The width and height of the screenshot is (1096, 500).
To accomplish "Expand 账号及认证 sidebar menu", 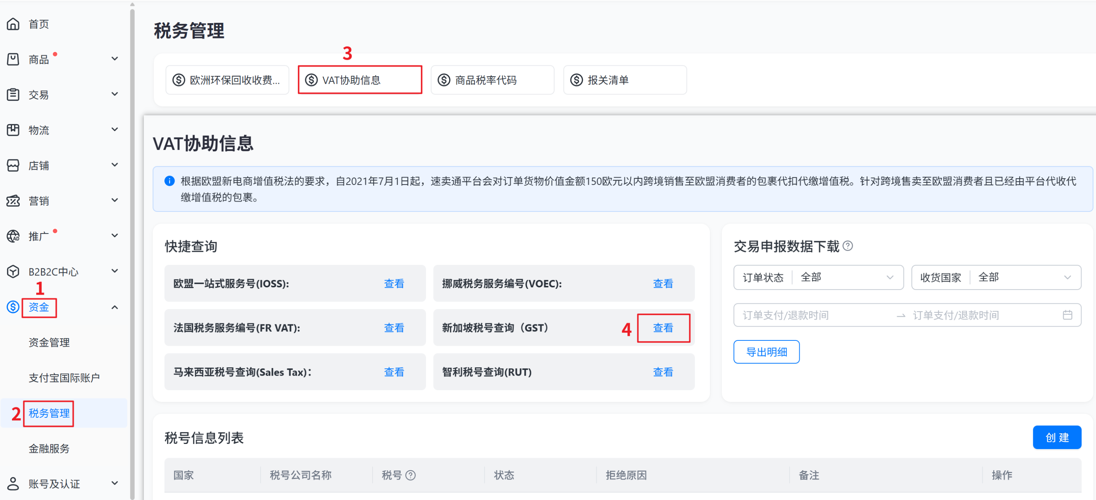I will [114, 483].
